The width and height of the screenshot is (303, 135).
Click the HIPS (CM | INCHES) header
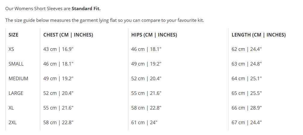[154, 35]
